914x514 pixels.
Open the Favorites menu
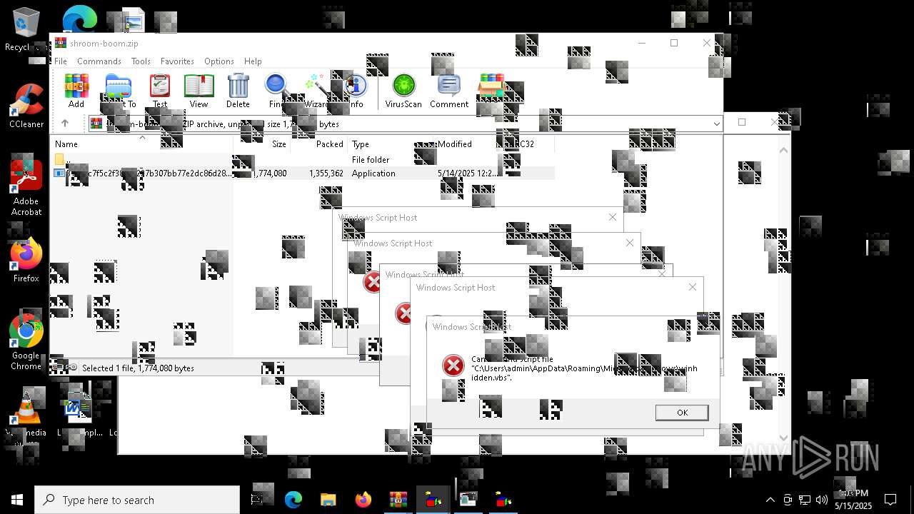click(177, 61)
